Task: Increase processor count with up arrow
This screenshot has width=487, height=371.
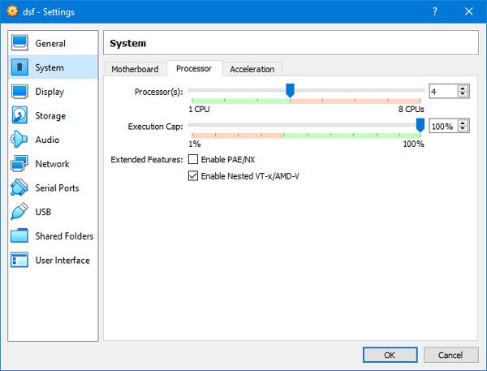Action: [463, 88]
